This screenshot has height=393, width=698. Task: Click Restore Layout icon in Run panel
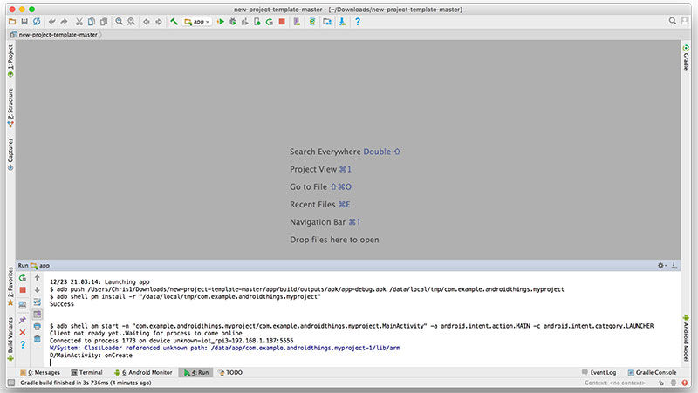tap(23, 305)
